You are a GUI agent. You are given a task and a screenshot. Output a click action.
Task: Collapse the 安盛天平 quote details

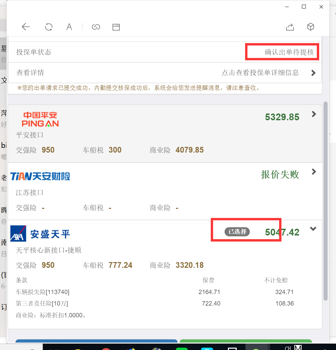pos(313,229)
